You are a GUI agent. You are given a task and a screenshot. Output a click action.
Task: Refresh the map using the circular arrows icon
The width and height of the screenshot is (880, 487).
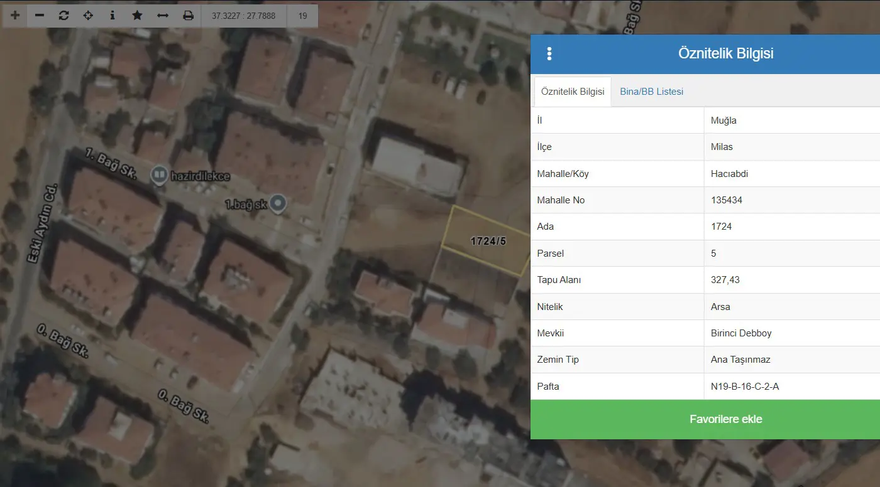tap(64, 16)
